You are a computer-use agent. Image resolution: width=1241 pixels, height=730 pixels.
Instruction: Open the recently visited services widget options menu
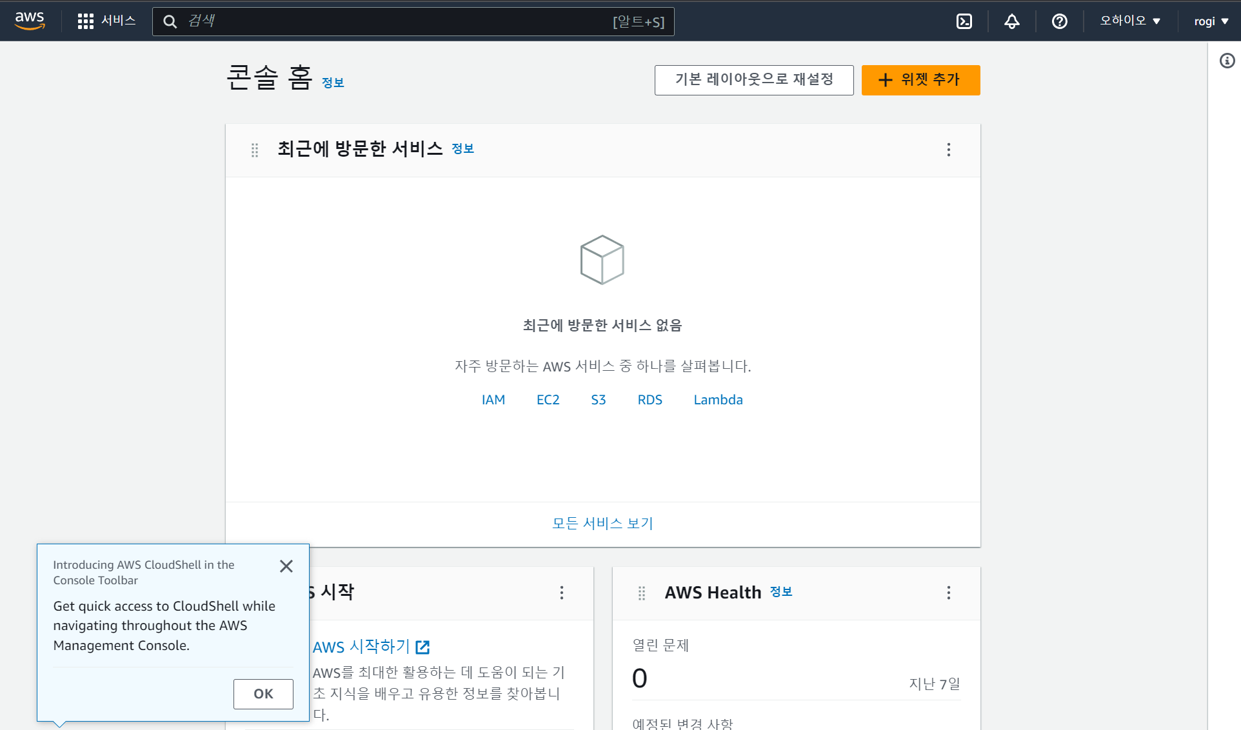point(948,150)
